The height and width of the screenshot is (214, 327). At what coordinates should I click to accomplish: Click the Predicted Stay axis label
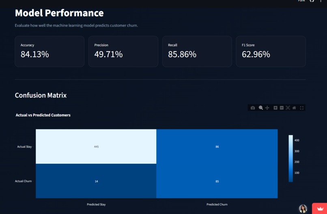(x=96, y=204)
